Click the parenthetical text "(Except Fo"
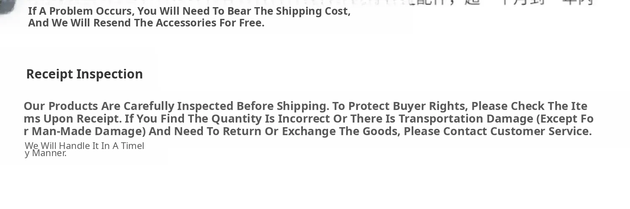630x209 pixels. point(565,119)
